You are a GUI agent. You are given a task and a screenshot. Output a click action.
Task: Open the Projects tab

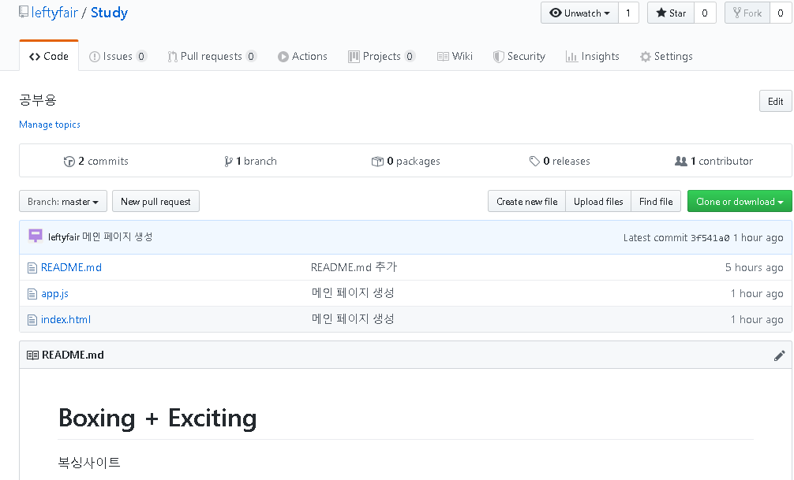382,56
